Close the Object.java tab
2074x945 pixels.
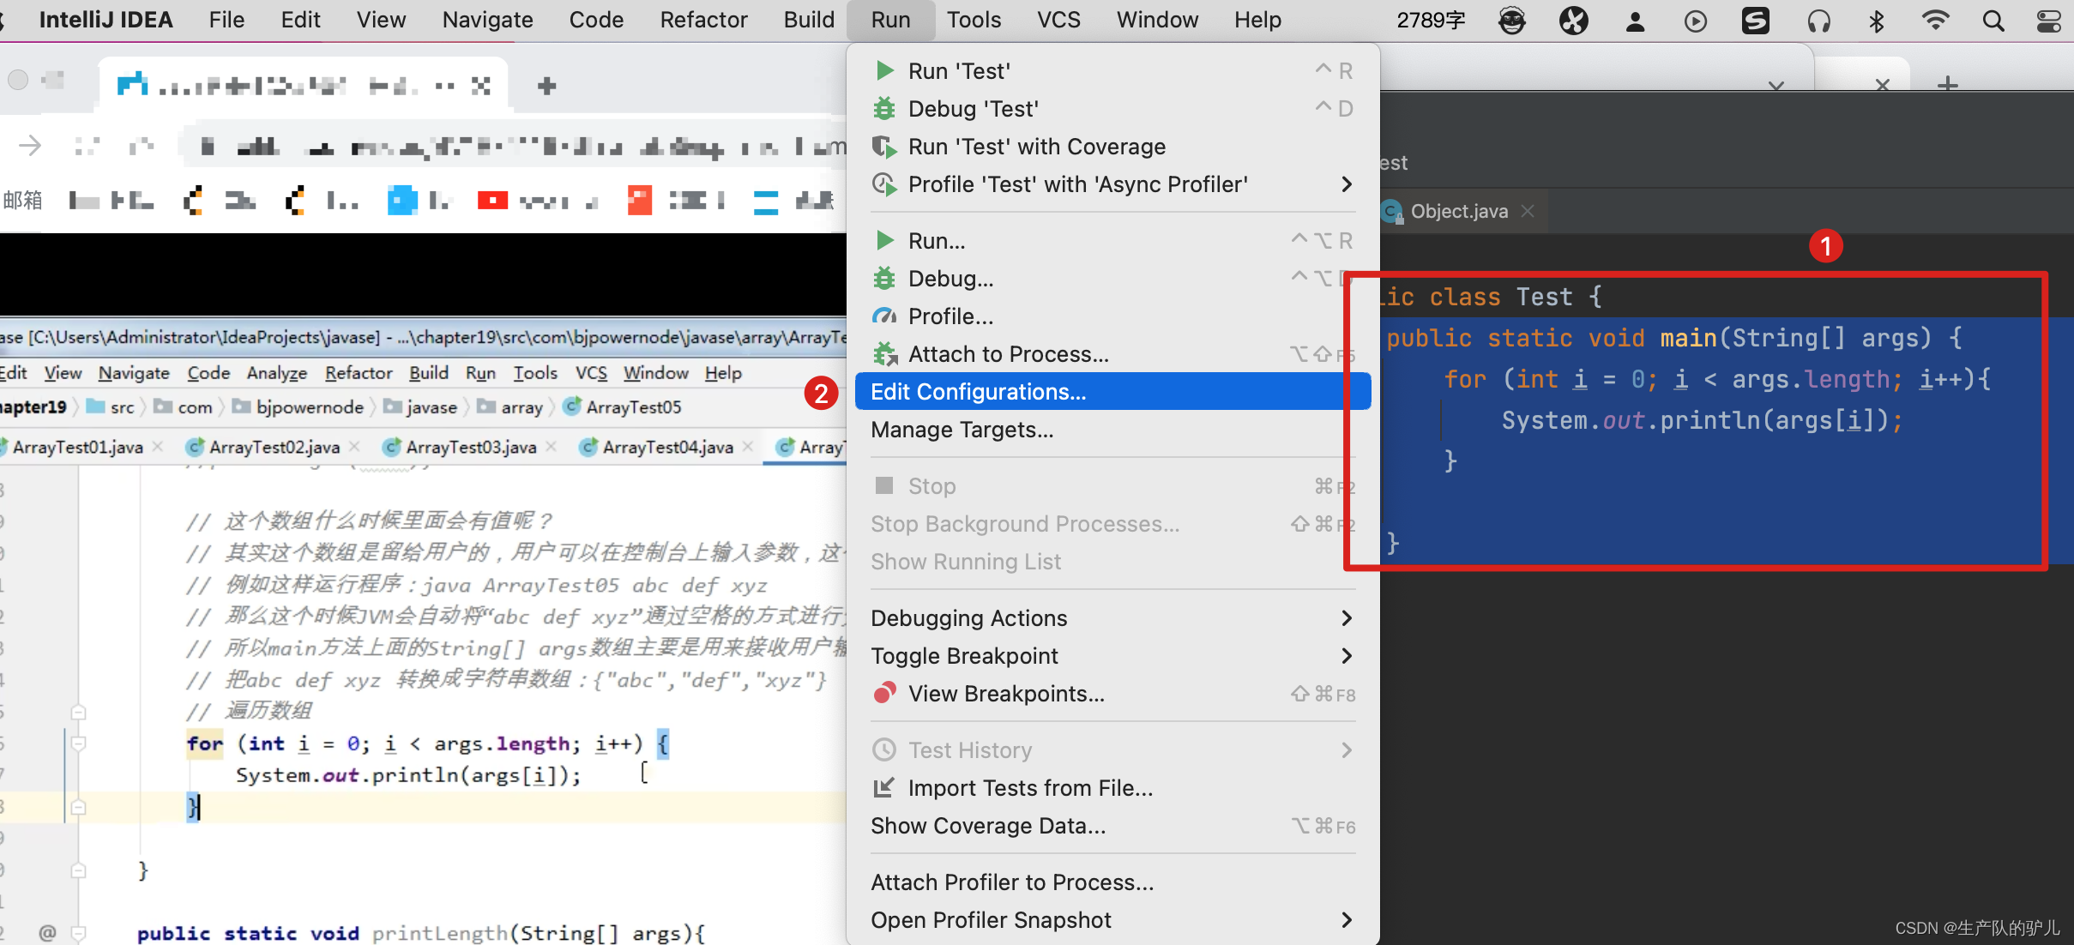1528,211
